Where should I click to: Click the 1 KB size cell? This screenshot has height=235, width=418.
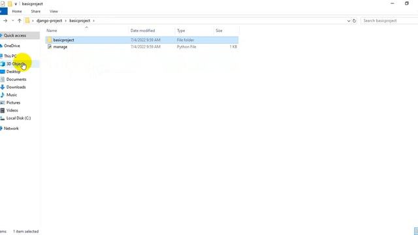coord(233,46)
